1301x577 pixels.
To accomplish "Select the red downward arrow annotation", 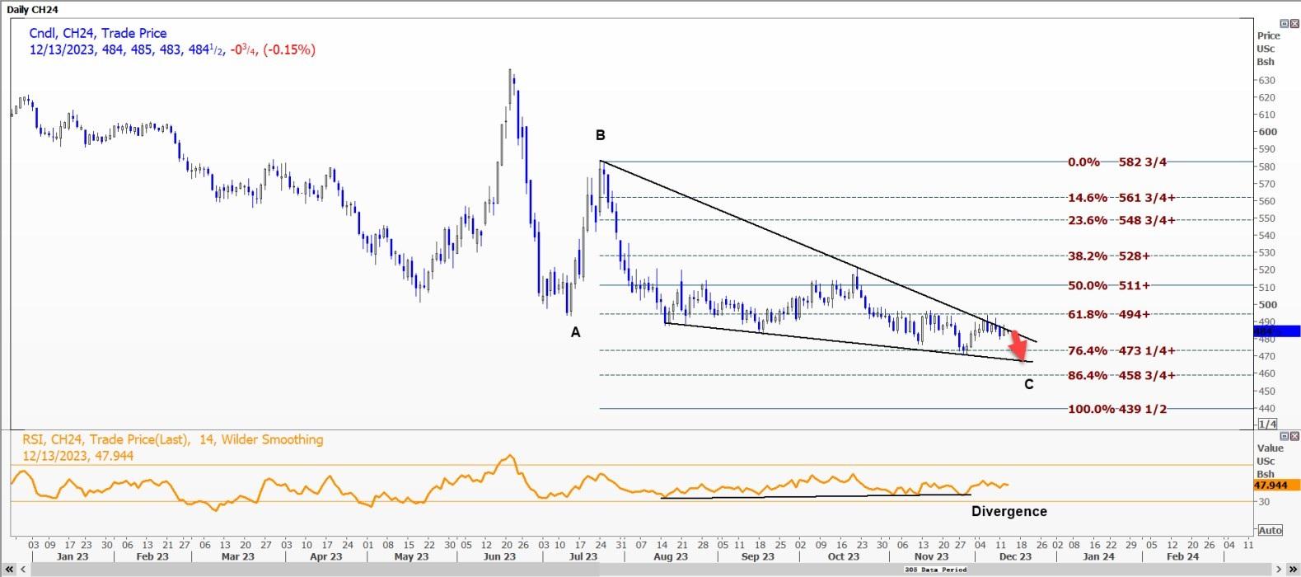I will pos(1020,346).
